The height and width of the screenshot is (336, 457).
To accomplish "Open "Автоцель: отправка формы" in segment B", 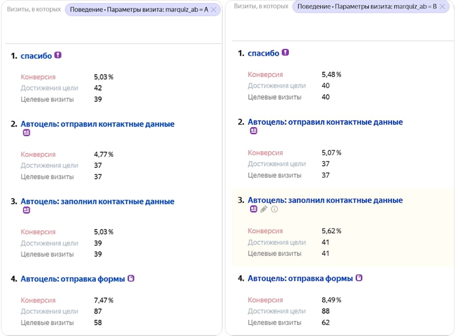I will point(300,278).
